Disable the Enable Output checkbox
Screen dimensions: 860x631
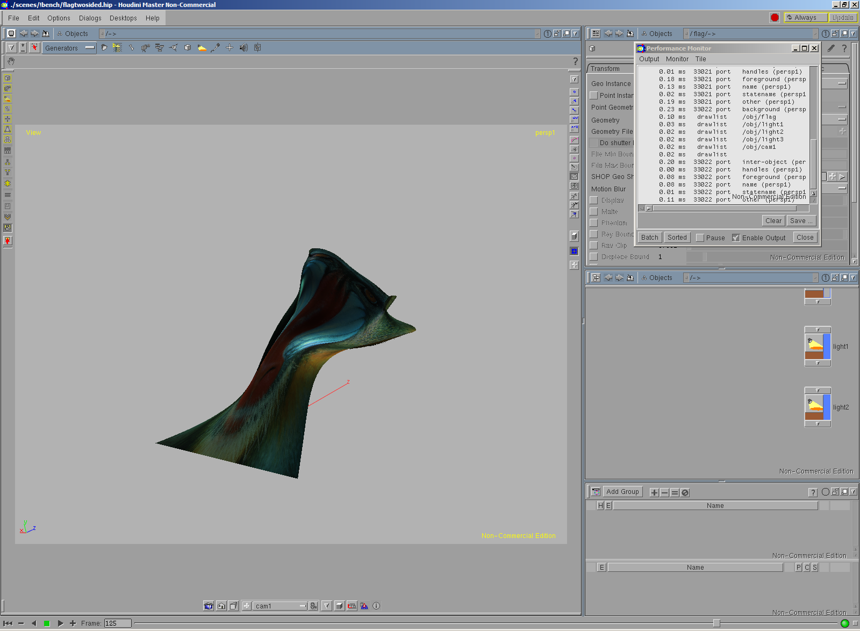point(736,238)
